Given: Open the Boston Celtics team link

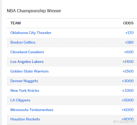Looking at the screenshot, I should tap(23, 42).
